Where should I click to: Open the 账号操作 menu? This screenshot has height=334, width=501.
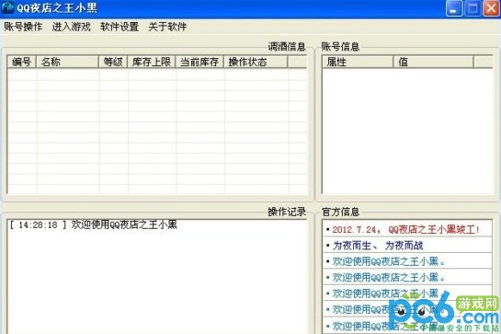pos(23,27)
